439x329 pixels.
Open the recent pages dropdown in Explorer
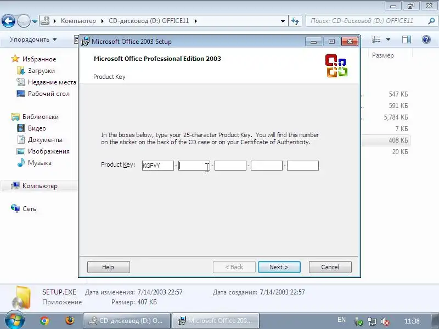click(35, 21)
